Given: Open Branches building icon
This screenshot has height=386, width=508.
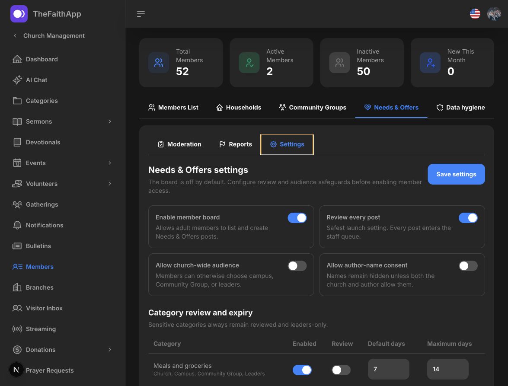Looking at the screenshot, I should 17,287.
